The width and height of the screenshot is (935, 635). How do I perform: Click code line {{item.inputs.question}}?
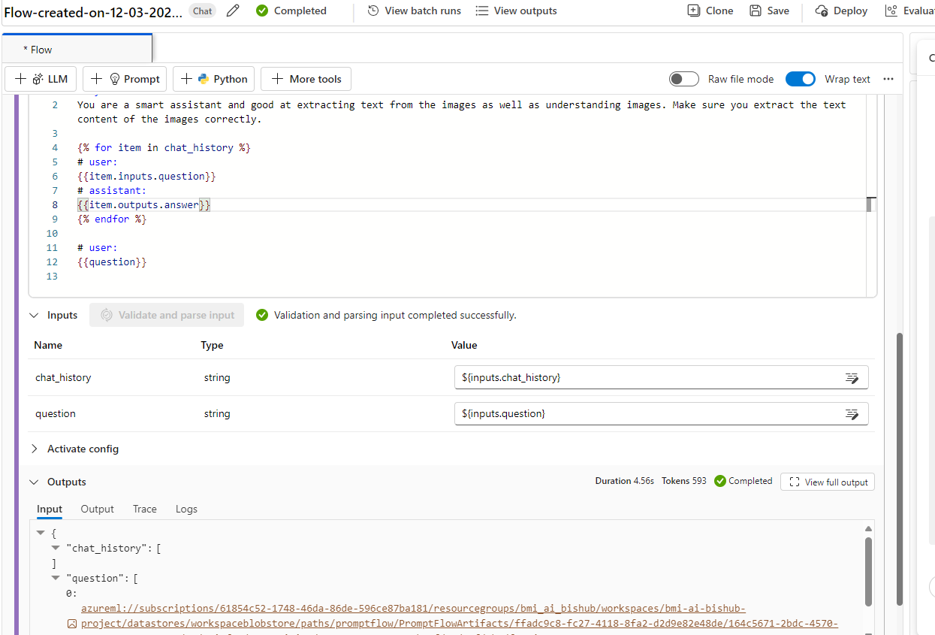(x=146, y=176)
